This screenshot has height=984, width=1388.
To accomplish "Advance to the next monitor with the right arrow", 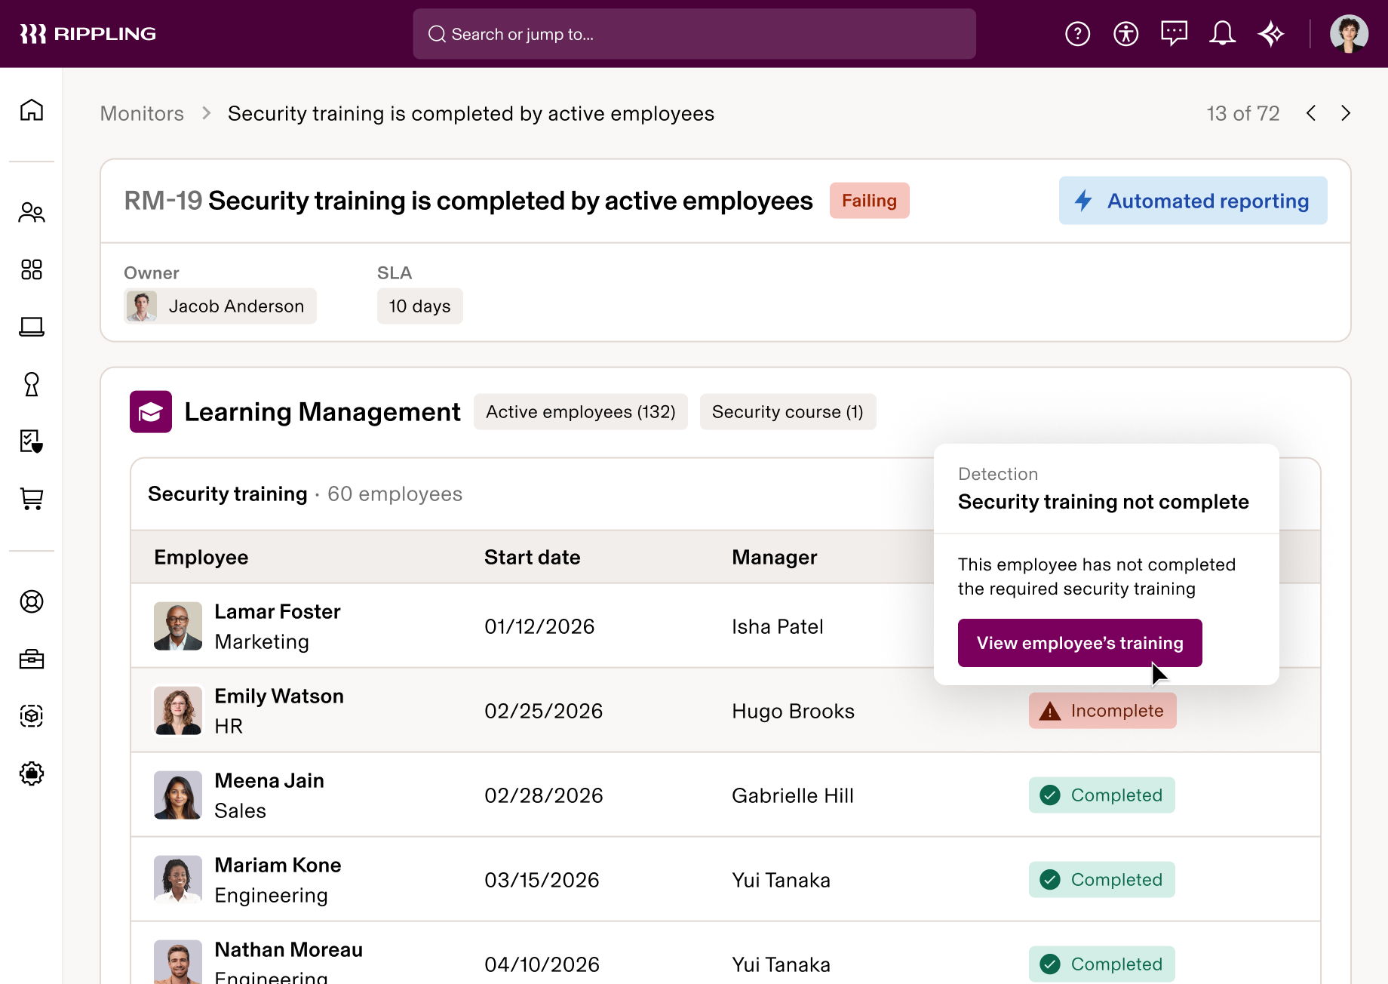I will pos(1346,113).
